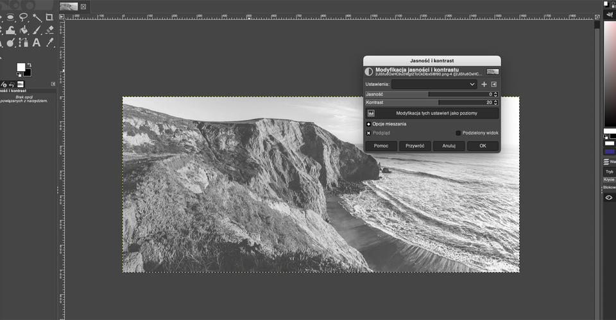616x320 pixels.
Task: Select the Color Picker eyedropper tool
Action: 49,42
